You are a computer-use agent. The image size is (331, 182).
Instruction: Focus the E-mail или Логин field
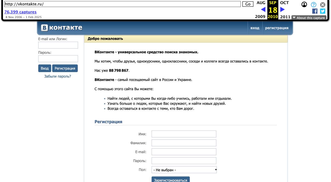(58, 45)
